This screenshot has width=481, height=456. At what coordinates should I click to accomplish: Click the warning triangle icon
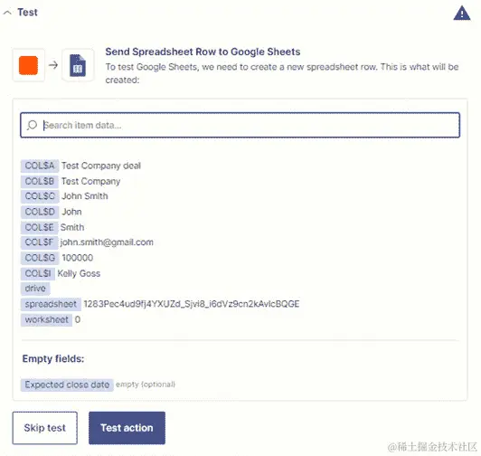coord(462,14)
